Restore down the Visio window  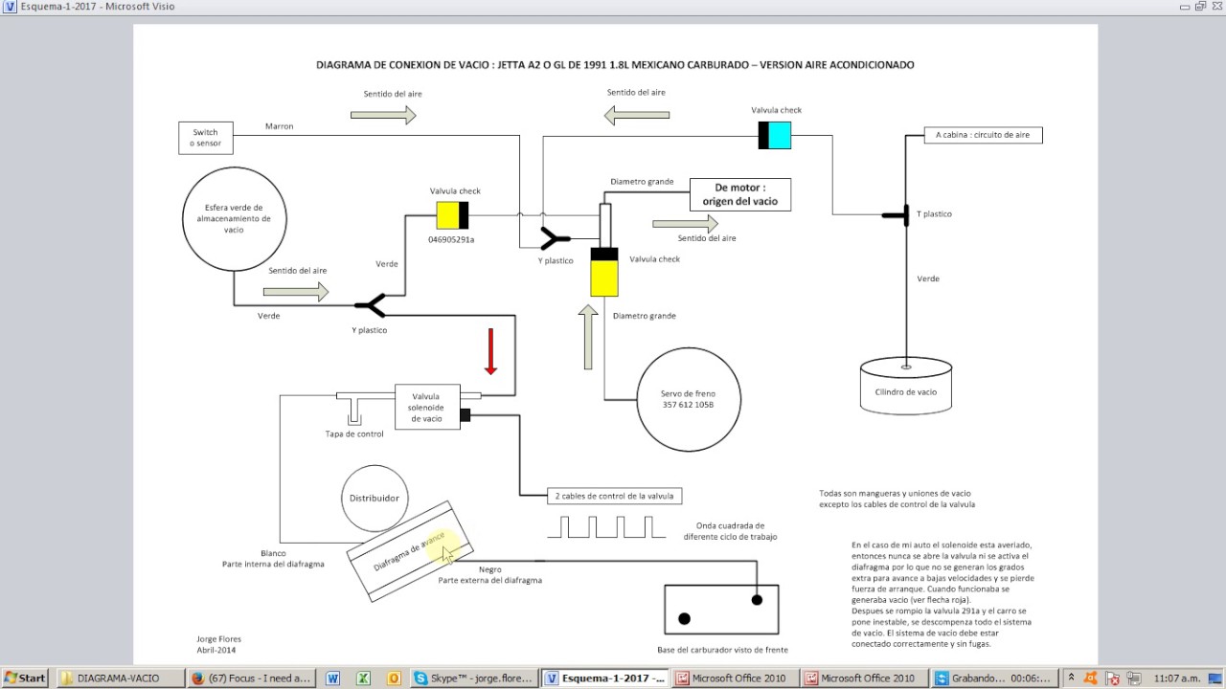click(1199, 7)
